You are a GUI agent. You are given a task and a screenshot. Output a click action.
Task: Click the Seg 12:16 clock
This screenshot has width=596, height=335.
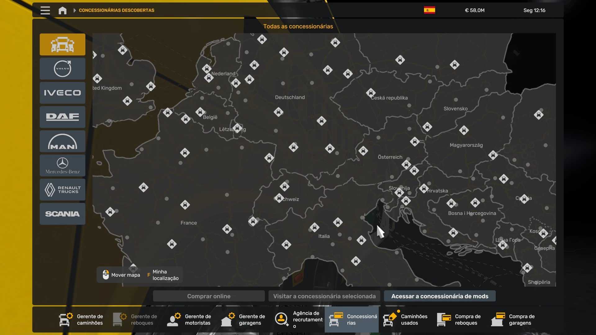(534, 10)
